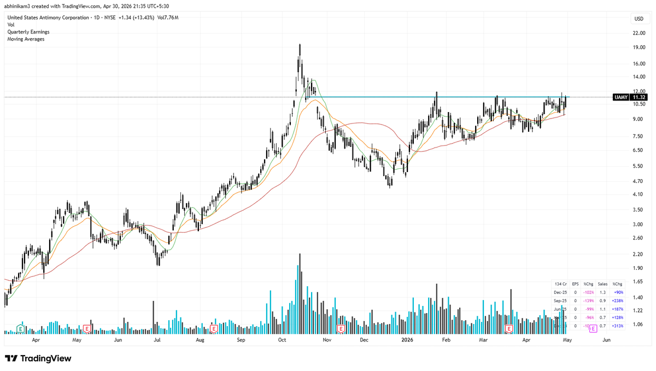Click the Dec date axis label

click(364, 340)
